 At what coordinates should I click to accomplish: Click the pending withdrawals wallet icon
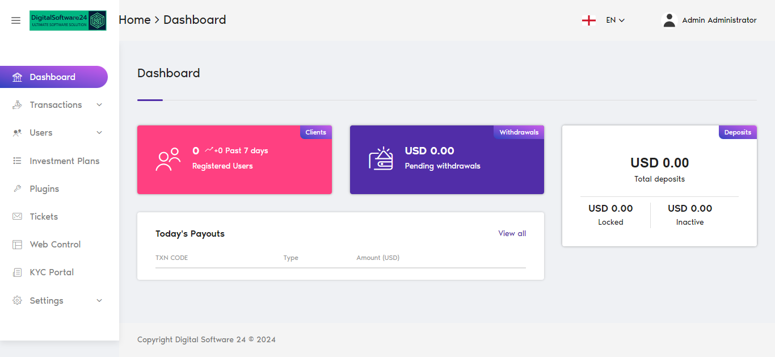381,159
